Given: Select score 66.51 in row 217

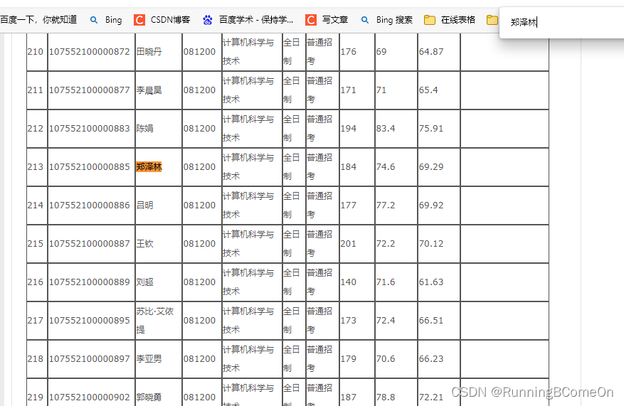Looking at the screenshot, I should tap(431, 321).
